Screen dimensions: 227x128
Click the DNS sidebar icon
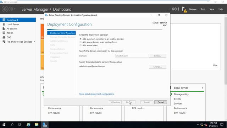[x=4, y=37]
